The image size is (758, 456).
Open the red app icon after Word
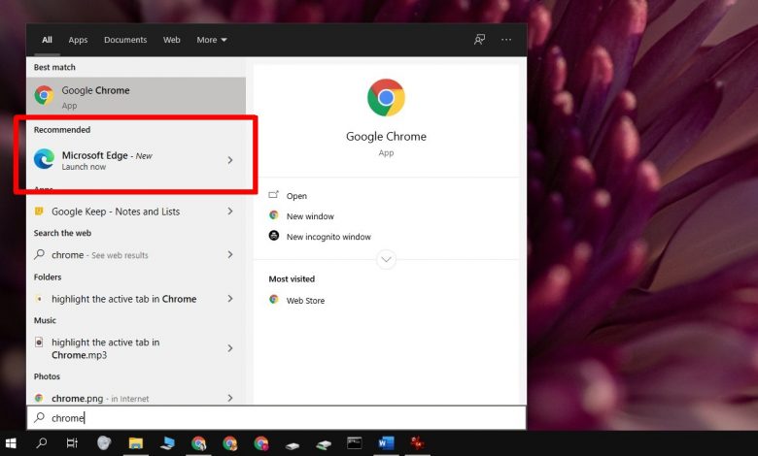[417, 443]
